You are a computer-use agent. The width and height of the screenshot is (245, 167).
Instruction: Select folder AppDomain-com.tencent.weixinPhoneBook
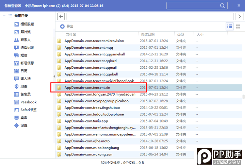149,81
